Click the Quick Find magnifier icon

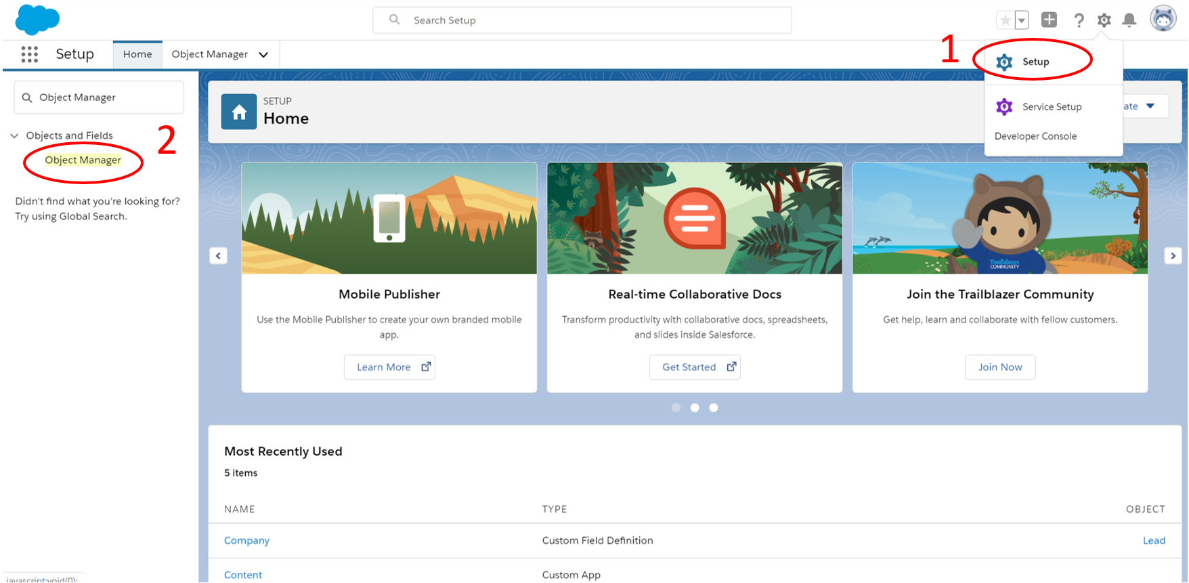pos(27,98)
